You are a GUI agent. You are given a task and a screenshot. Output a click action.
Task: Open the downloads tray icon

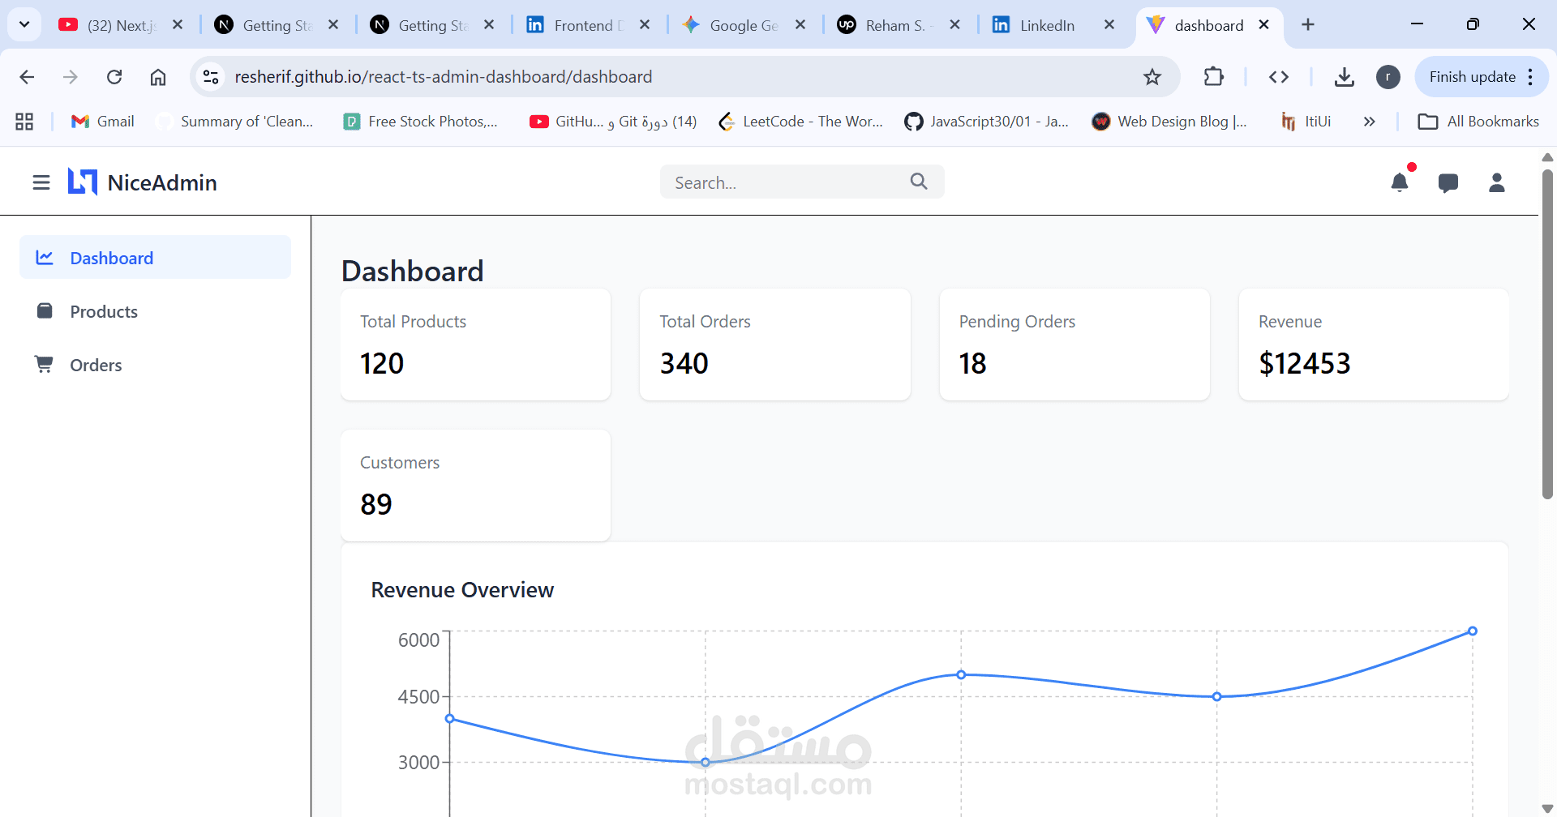coord(1345,77)
